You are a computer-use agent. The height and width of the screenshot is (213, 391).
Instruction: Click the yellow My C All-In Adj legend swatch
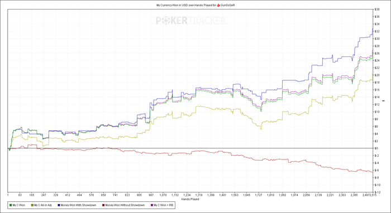[32, 205]
